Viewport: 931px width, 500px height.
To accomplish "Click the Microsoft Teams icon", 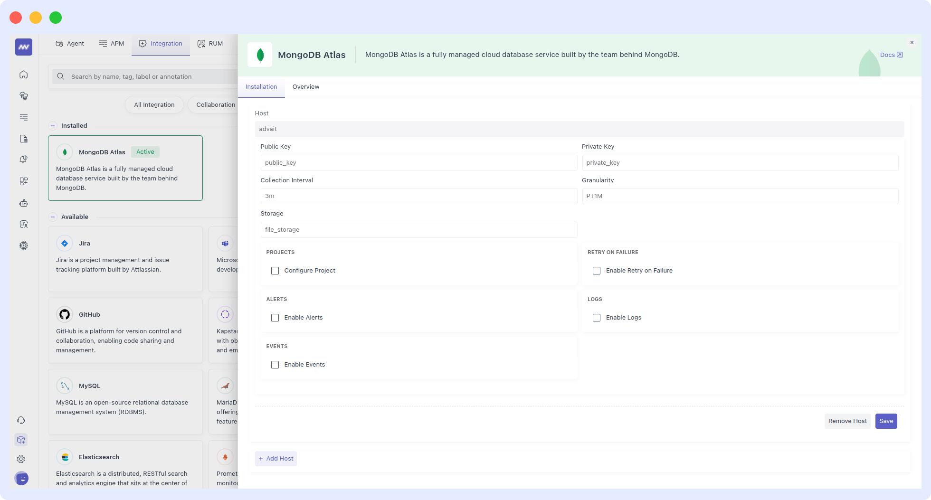I will (225, 243).
